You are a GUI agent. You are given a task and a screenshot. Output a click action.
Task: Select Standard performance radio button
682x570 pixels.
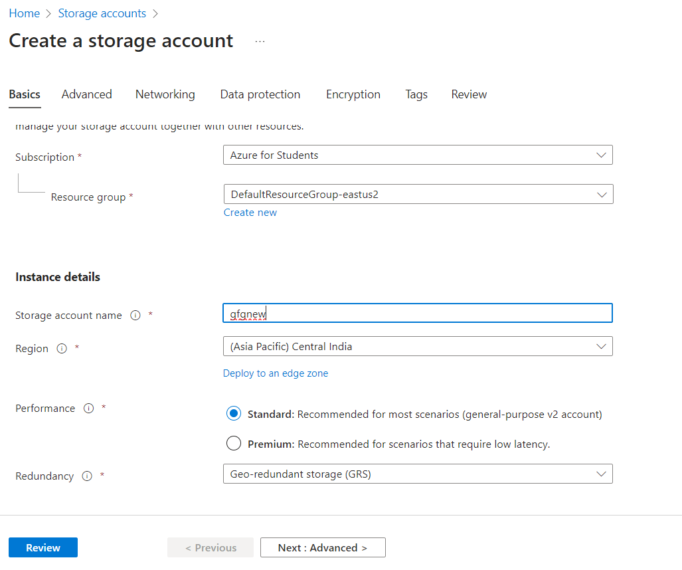pyautogui.click(x=233, y=414)
